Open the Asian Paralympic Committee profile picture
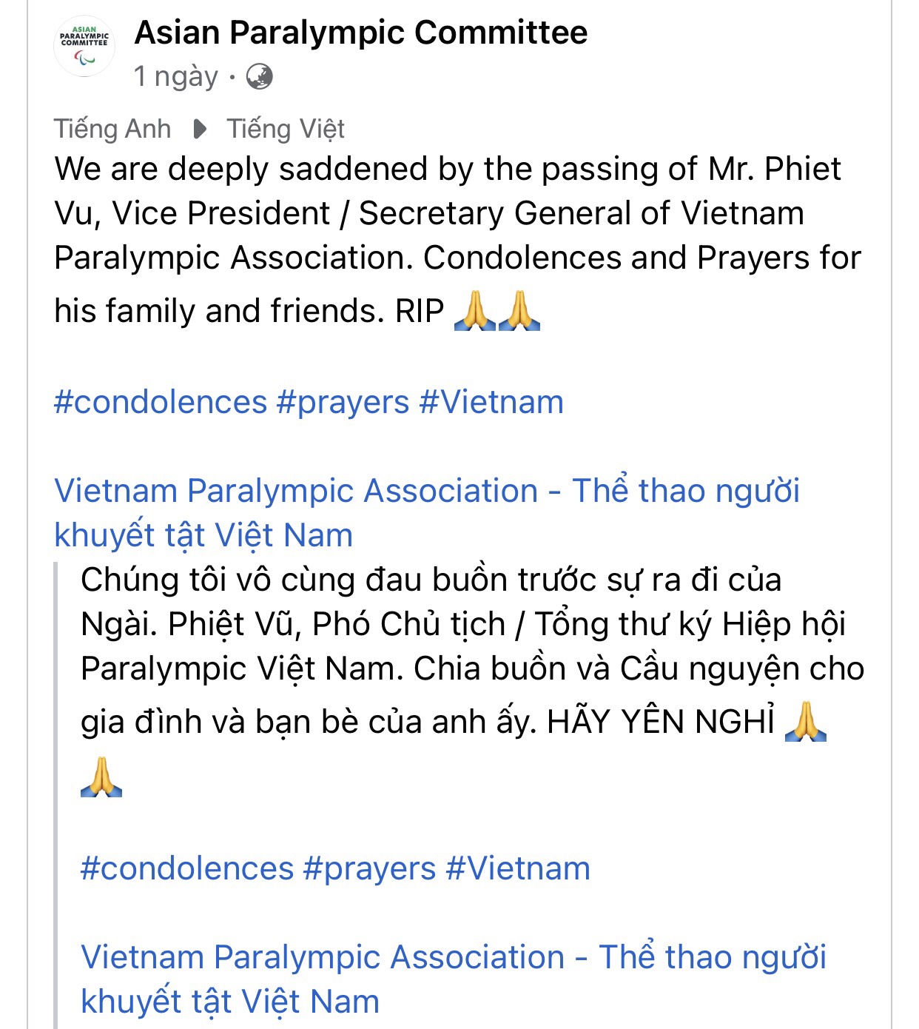 [x=84, y=46]
